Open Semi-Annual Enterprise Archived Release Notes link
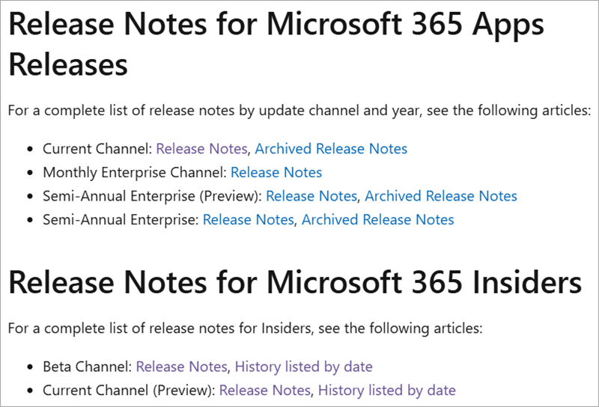 tap(378, 219)
